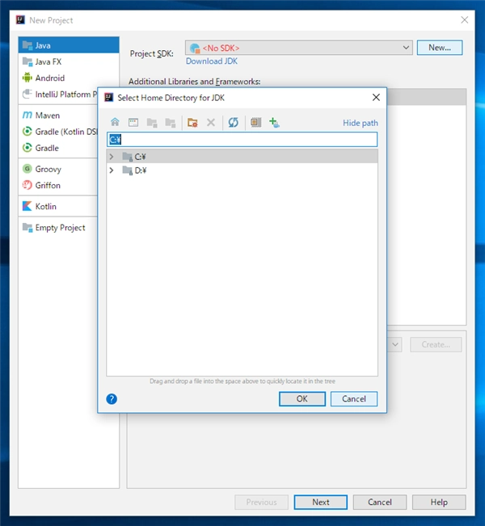Cancel the JDK directory dialog
Image resolution: width=485 pixels, height=526 pixels.
pyautogui.click(x=354, y=399)
